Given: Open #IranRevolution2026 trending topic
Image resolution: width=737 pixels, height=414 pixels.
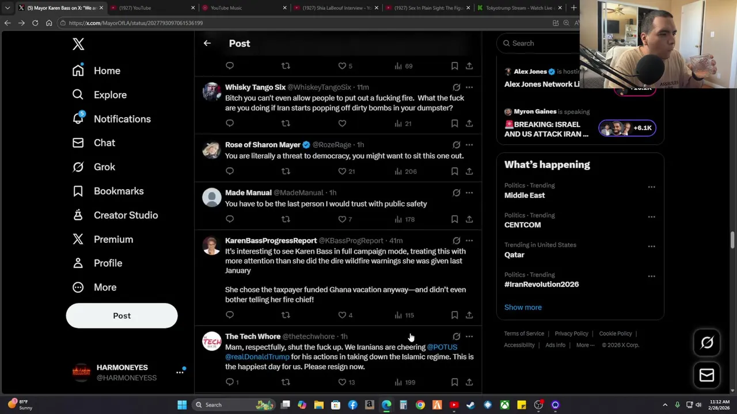Looking at the screenshot, I should coord(542,285).
